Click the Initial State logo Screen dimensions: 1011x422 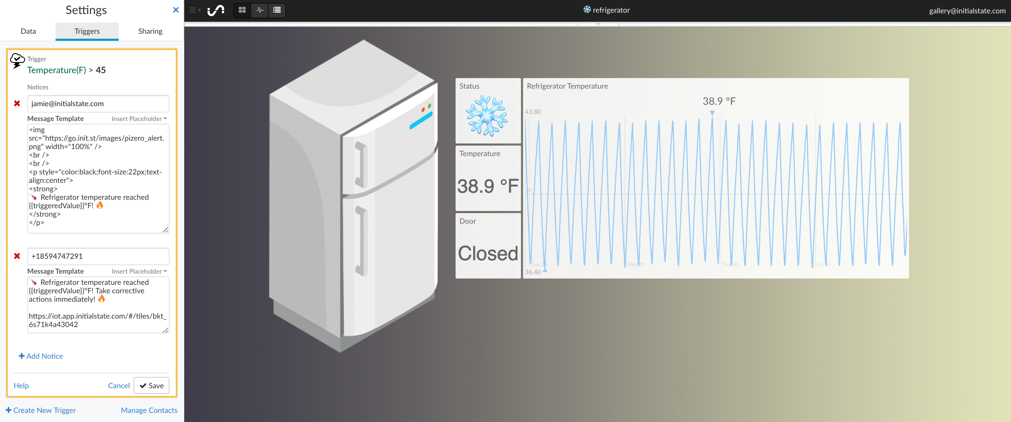(216, 10)
